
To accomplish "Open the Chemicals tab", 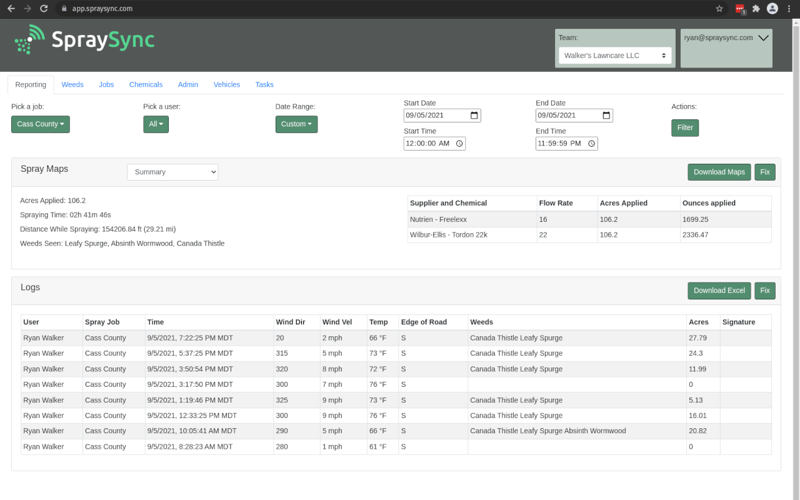I will [146, 84].
